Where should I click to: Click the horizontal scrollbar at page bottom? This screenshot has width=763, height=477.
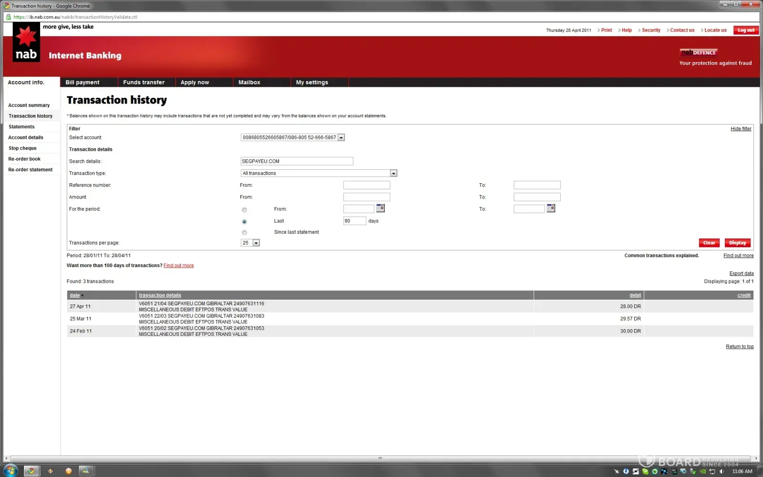tap(380, 458)
